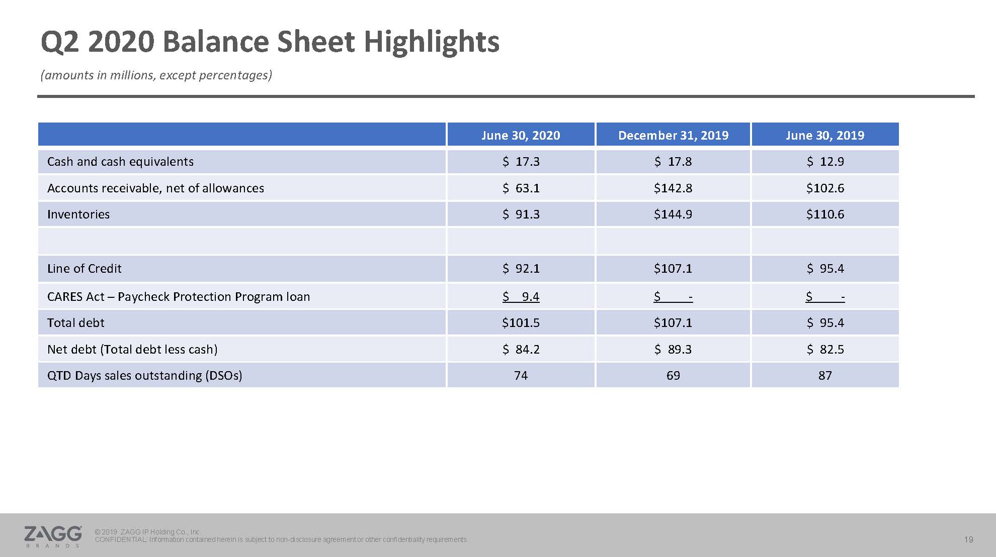
Task: Click the page number 19
Action: coord(968,539)
